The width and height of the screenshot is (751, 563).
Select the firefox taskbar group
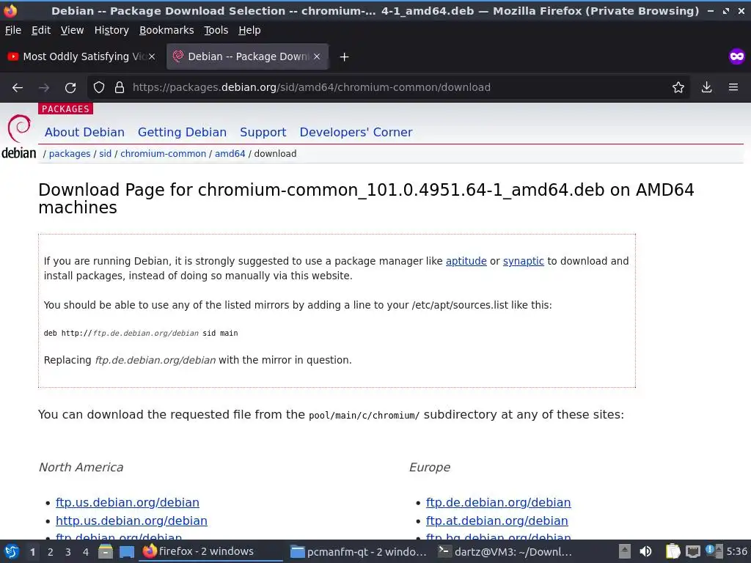(x=210, y=551)
